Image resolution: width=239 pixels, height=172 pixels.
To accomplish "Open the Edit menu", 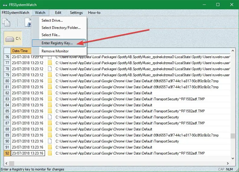I will pos(58,13).
